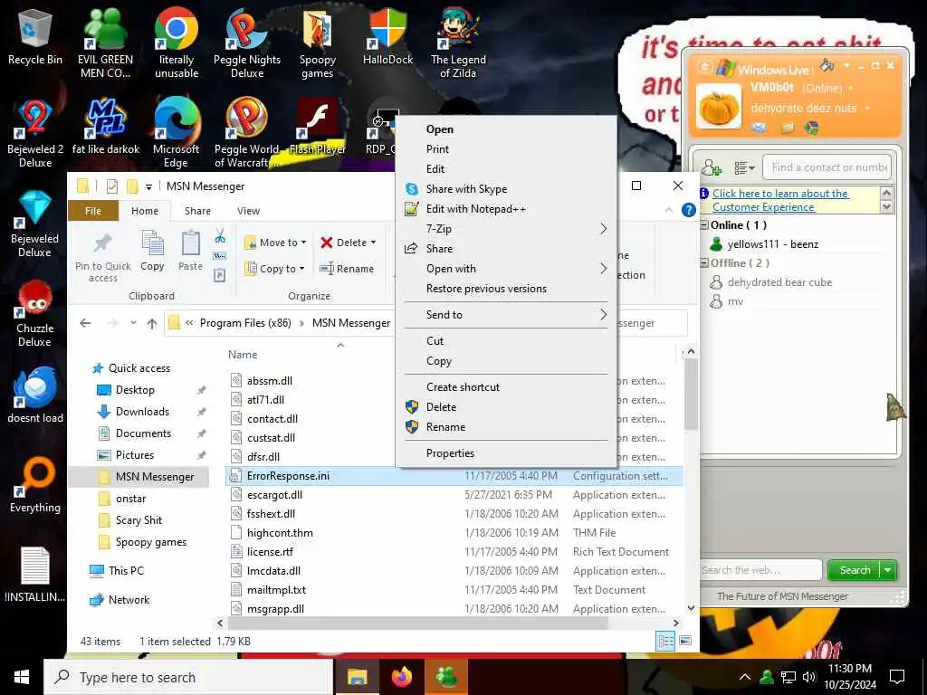Go up one folder level arrow
This screenshot has width=927, height=695.
coord(152,323)
